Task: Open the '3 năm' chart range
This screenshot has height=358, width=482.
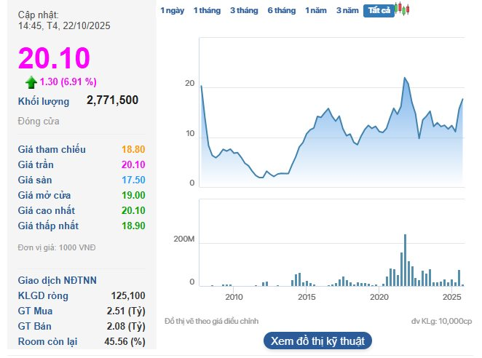Action: [347, 10]
